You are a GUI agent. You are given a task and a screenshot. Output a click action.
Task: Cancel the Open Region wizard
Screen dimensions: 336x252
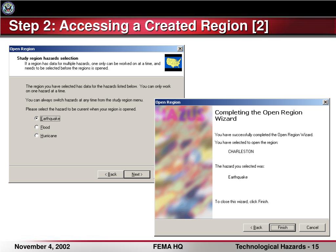(312, 228)
